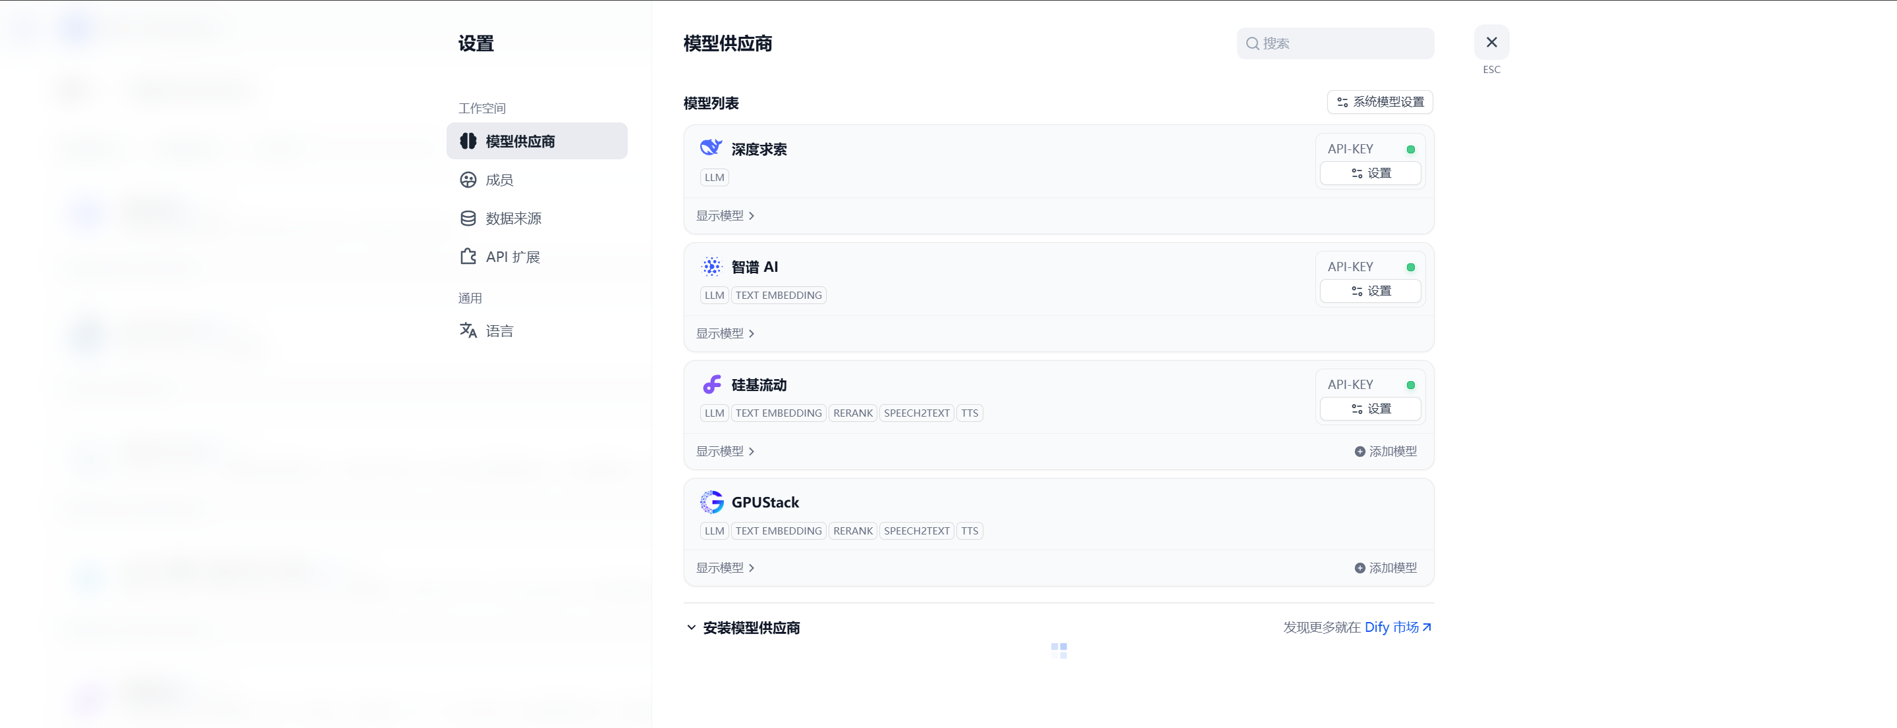Click 添加模型 for 硅基流动
The width and height of the screenshot is (1897, 728).
[1386, 452]
